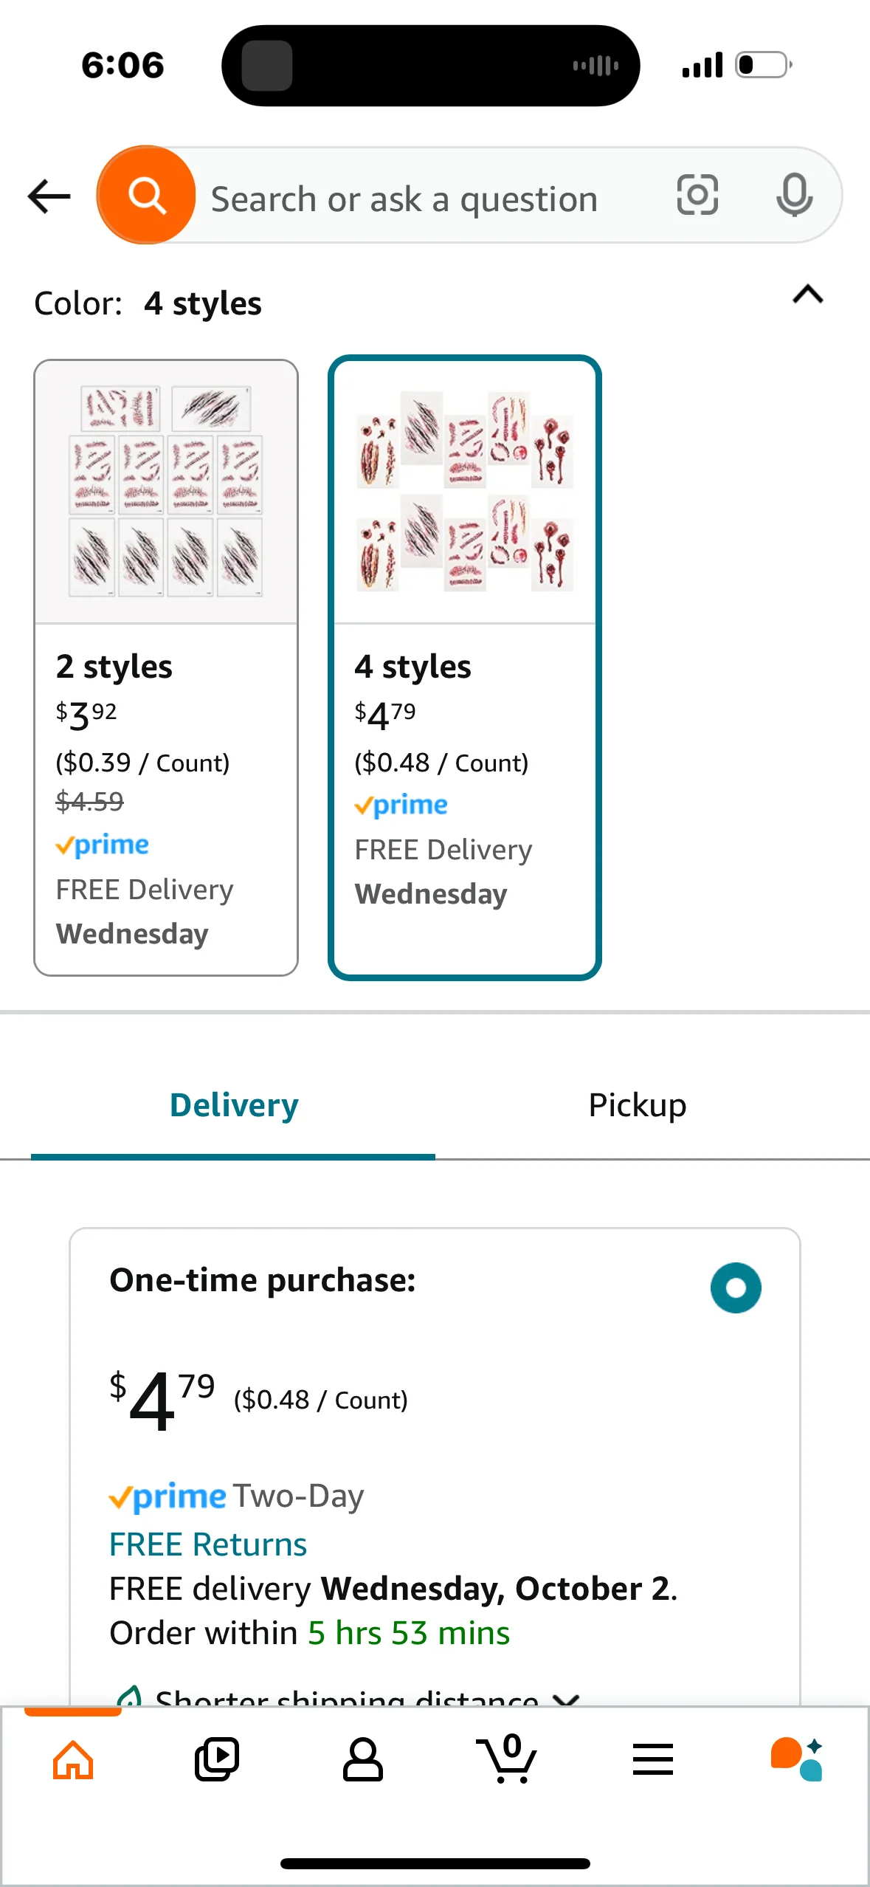The width and height of the screenshot is (870, 1887).
Task: Go to Home tab icon
Action: [x=73, y=1760]
